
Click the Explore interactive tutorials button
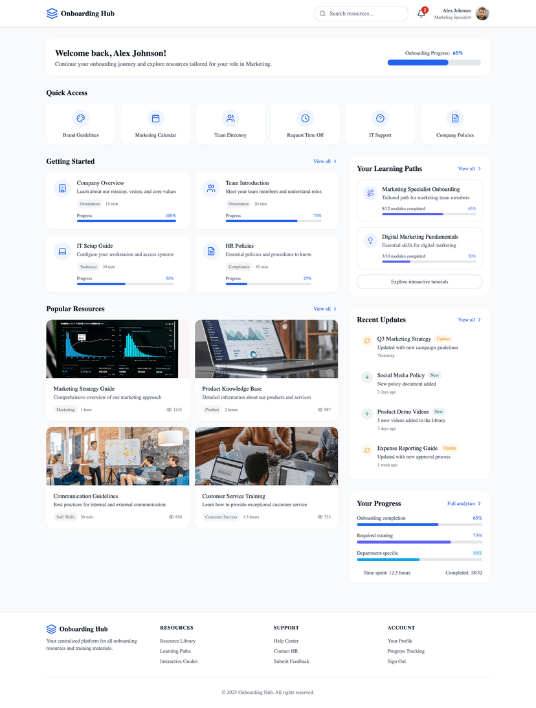click(419, 282)
